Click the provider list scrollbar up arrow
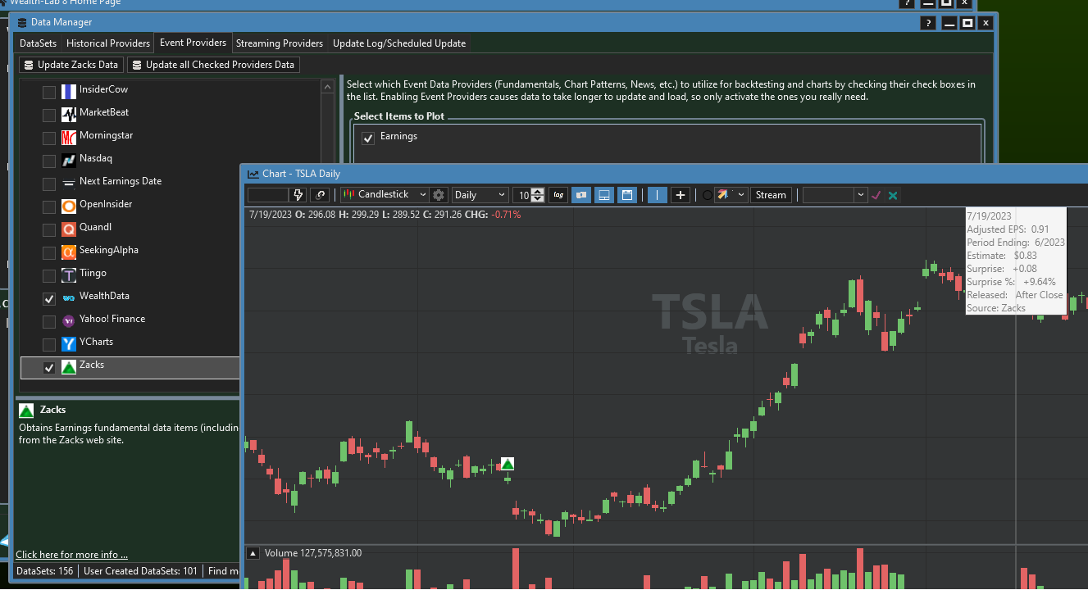Screen dimensions: 1088x590 point(329,85)
